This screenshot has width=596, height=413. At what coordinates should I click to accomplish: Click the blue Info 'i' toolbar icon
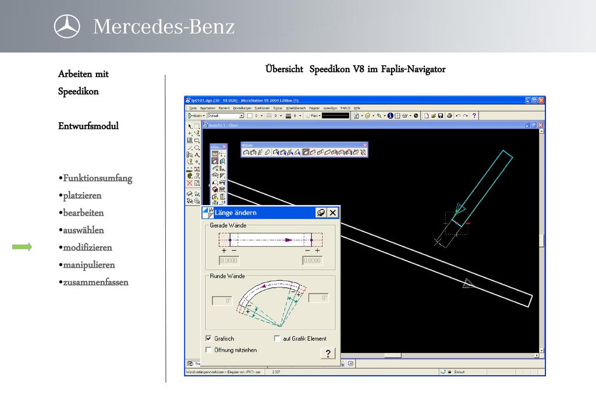pyautogui.click(x=391, y=115)
